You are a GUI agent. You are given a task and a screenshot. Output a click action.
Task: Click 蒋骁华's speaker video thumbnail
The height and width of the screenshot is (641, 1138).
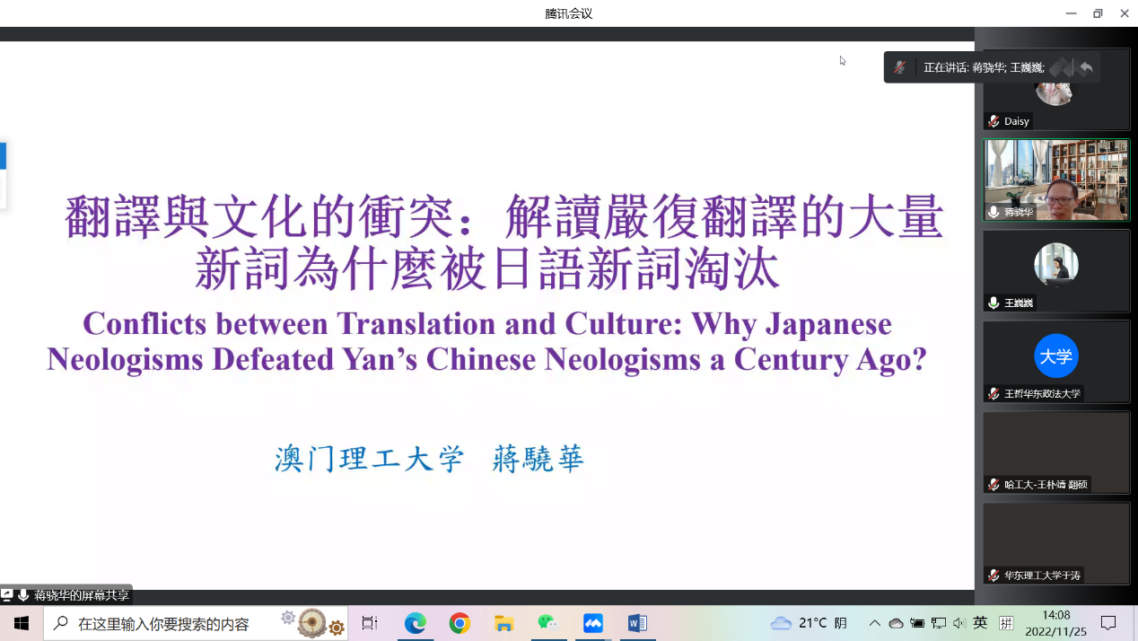tap(1055, 180)
